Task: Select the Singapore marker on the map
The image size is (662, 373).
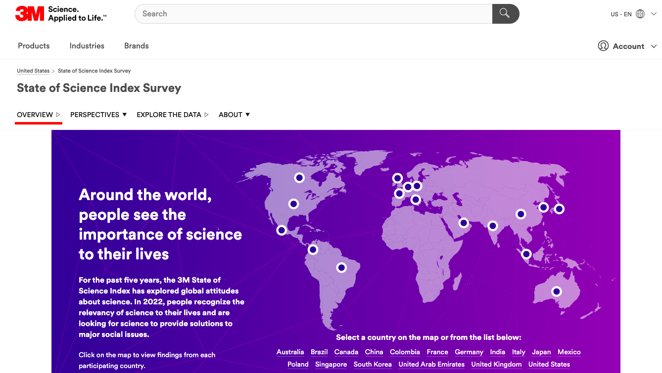Action: click(526, 254)
